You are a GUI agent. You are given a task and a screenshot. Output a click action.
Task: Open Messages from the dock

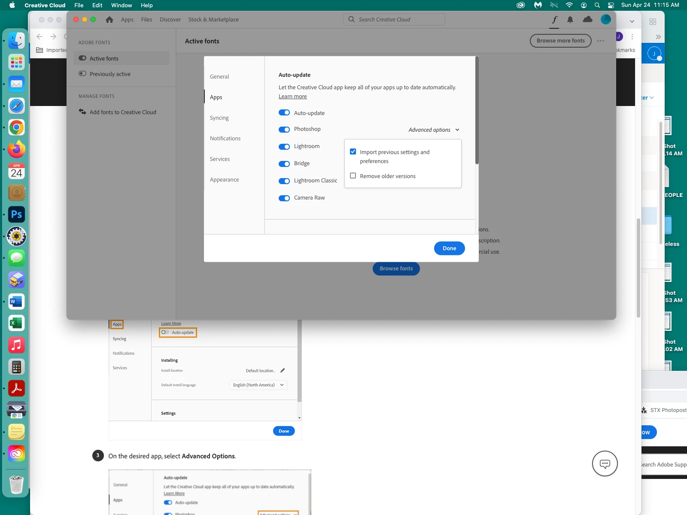click(16, 258)
